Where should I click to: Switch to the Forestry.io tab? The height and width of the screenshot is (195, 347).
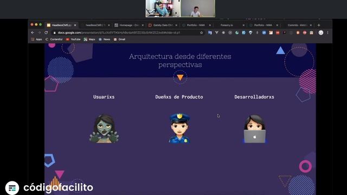(x=230, y=25)
